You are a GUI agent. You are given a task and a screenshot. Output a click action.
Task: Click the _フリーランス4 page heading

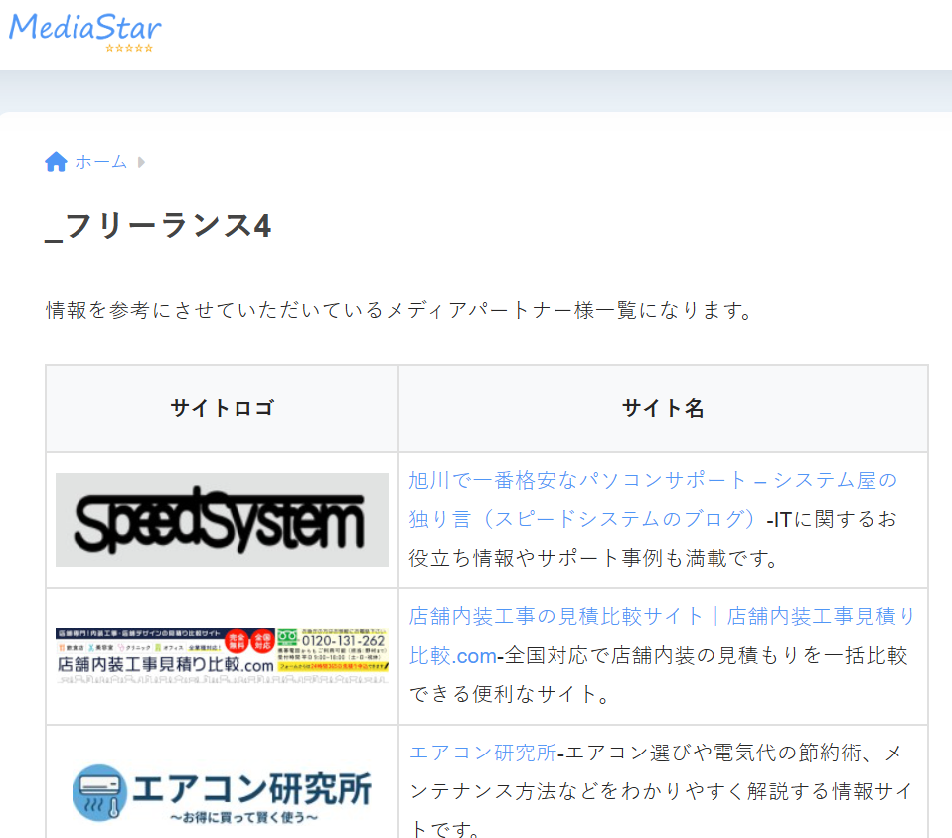[158, 226]
